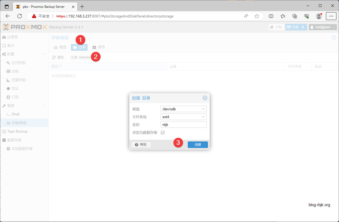
Task: Click the browser back arrow
Action: [8, 16]
